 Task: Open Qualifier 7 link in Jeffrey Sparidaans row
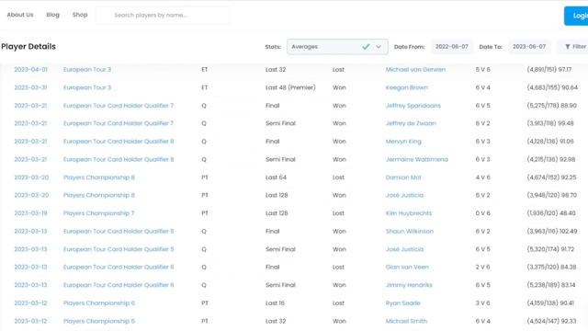pos(119,106)
